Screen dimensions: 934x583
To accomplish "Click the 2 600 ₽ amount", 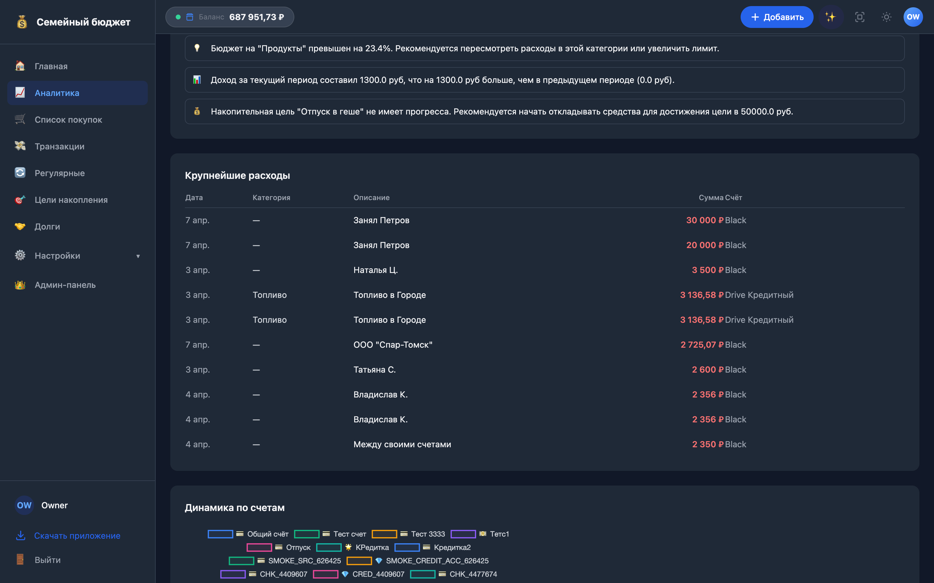I will coord(707,370).
